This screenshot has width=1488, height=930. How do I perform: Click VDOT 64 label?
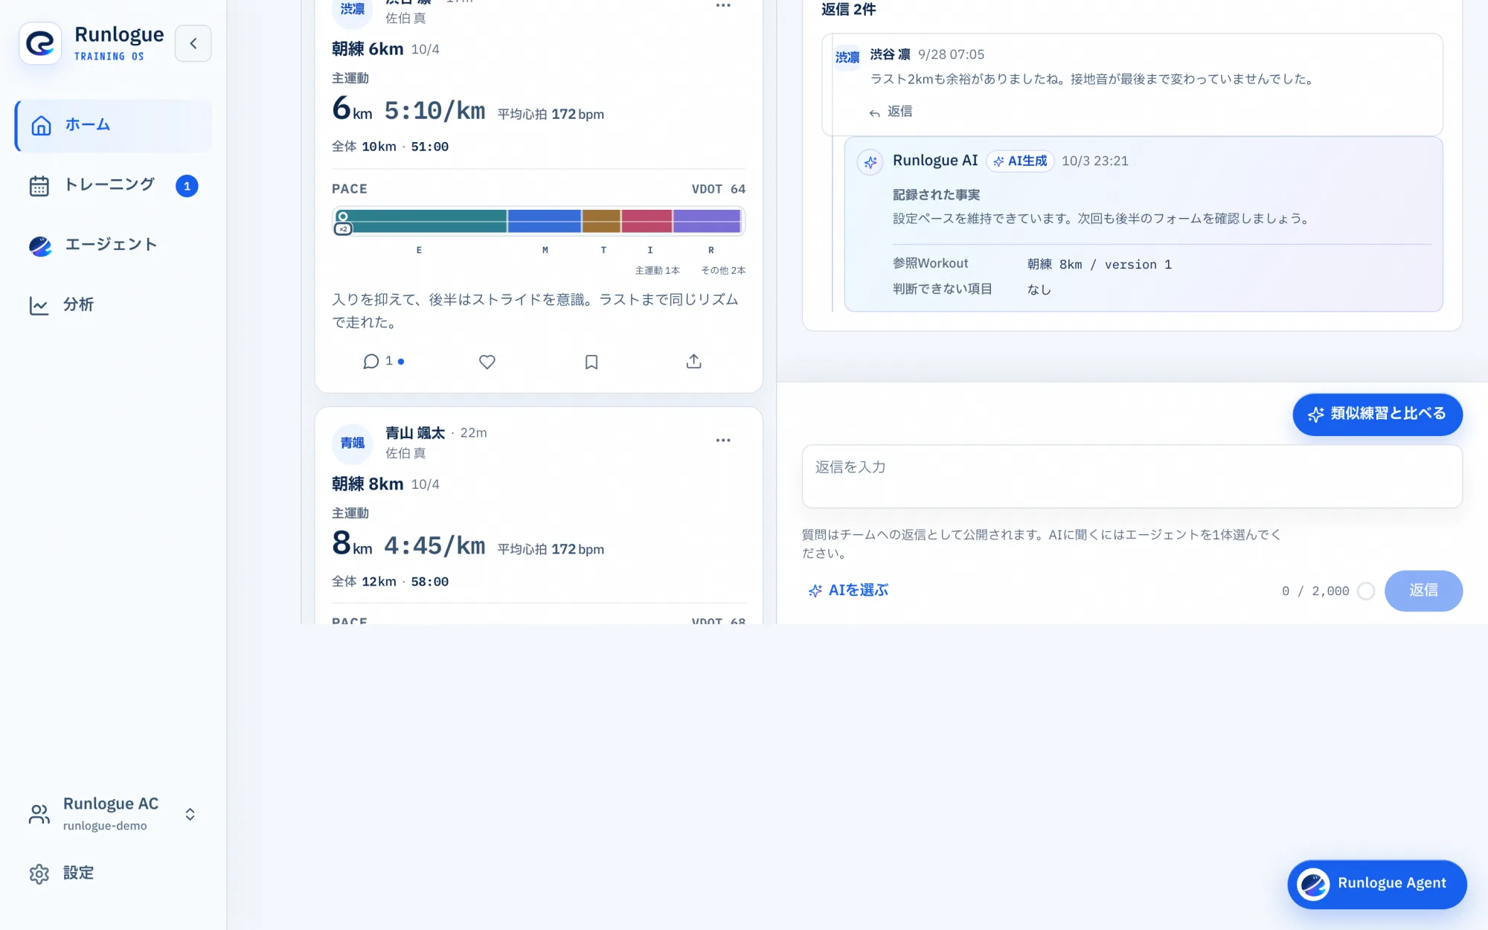pos(718,189)
